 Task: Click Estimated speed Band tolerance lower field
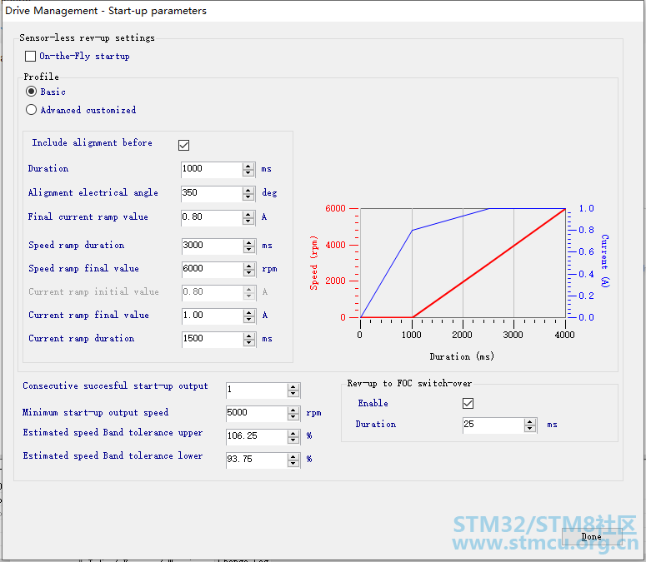click(257, 460)
